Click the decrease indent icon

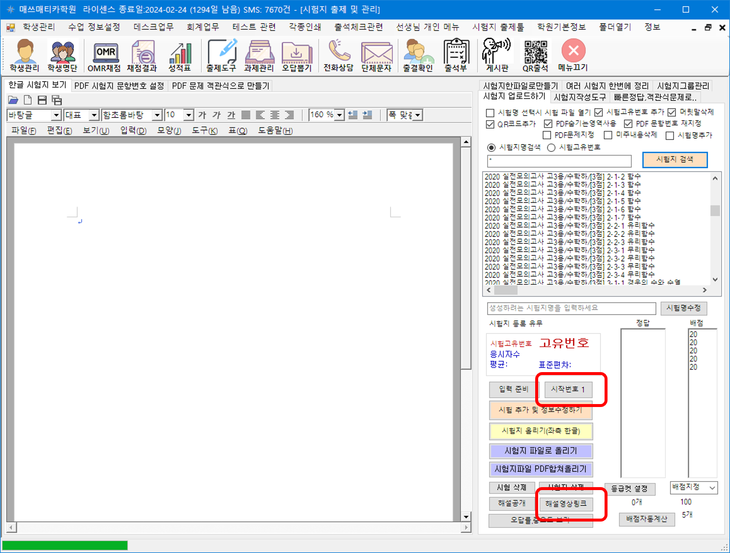[x=353, y=115]
